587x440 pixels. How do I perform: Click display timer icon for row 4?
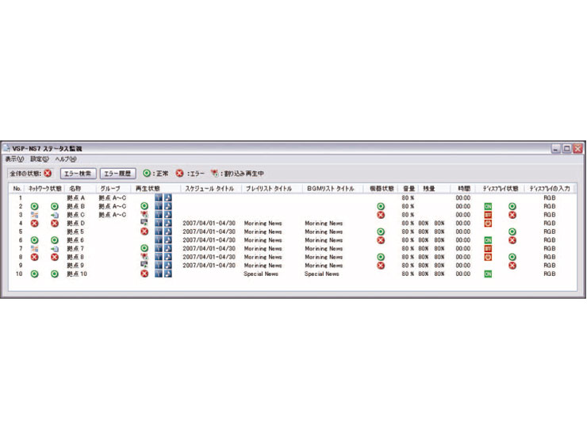click(x=488, y=224)
